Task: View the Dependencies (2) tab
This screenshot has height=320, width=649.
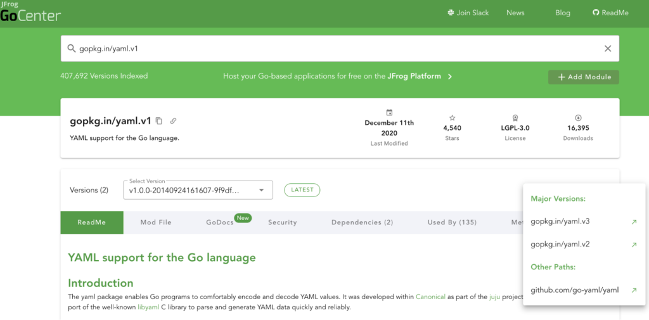Action: 362,222
